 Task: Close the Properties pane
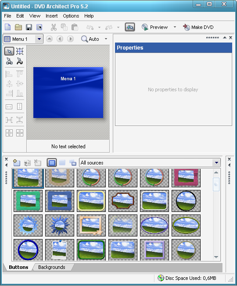(230, 38)
